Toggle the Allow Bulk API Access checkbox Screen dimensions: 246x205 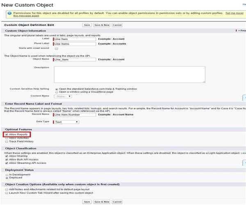tap(6, 159)
